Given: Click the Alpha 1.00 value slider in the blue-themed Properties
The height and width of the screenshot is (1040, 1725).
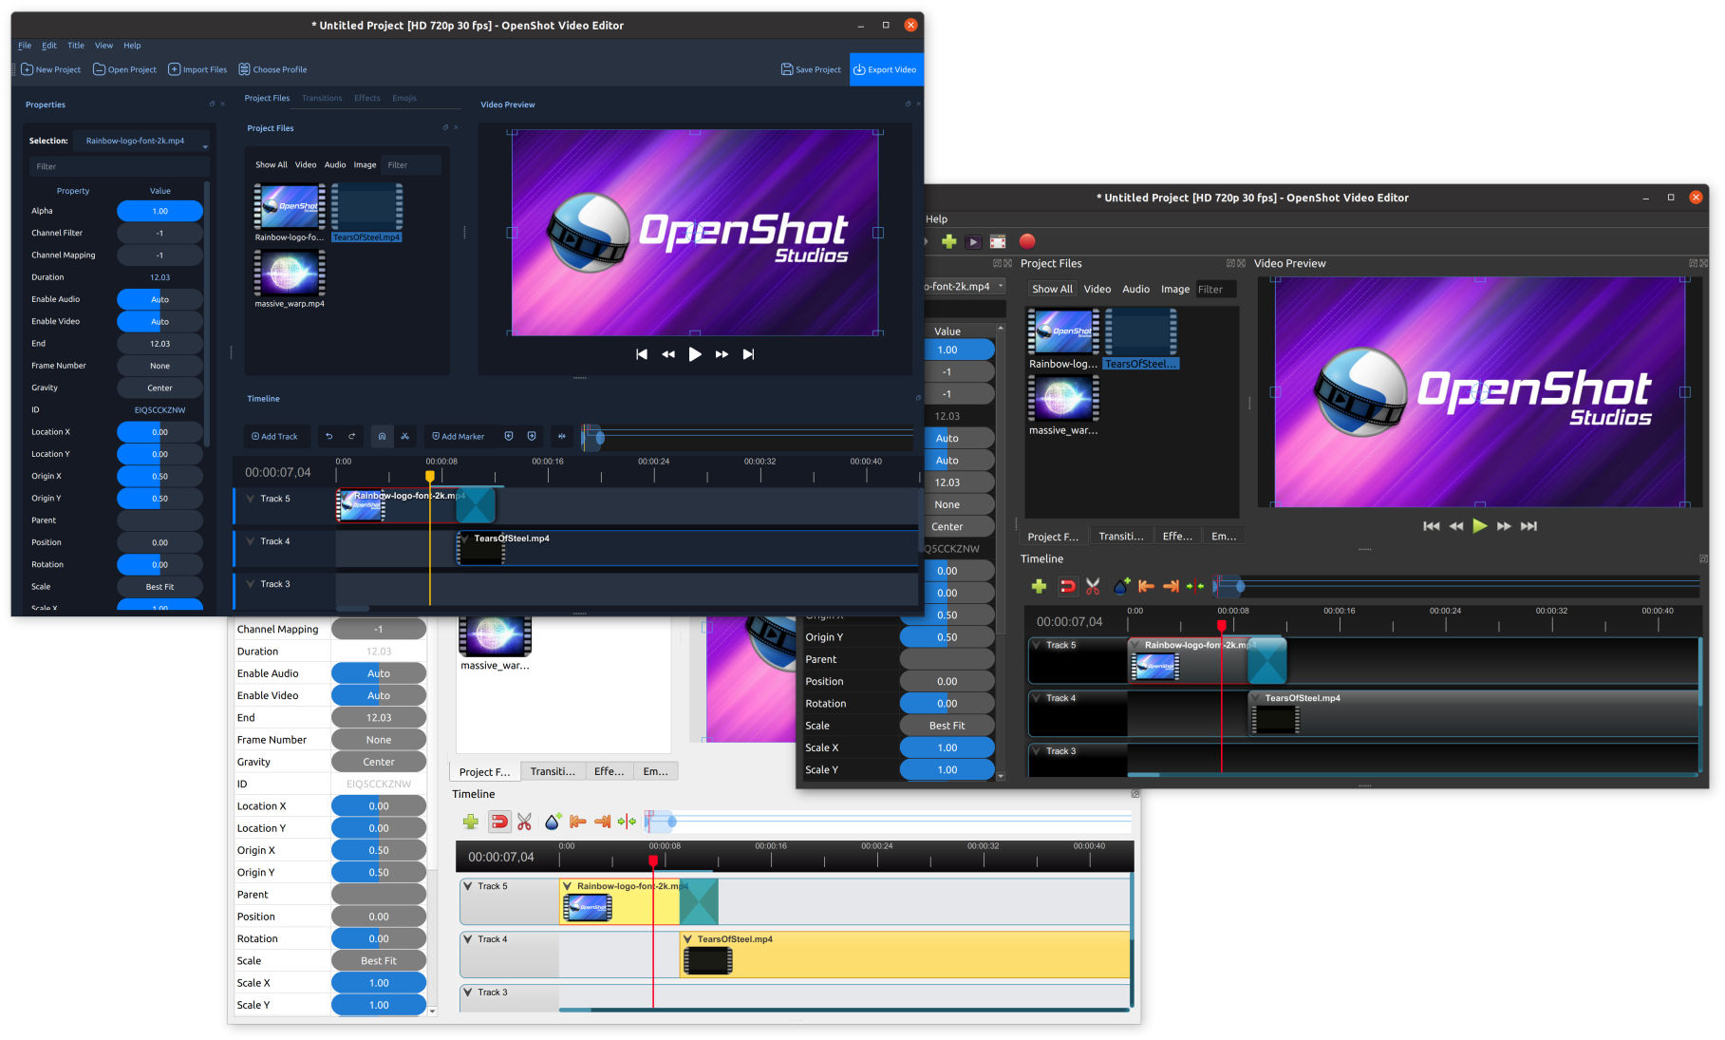Looking at the screenshot, I should coord(159,211).
